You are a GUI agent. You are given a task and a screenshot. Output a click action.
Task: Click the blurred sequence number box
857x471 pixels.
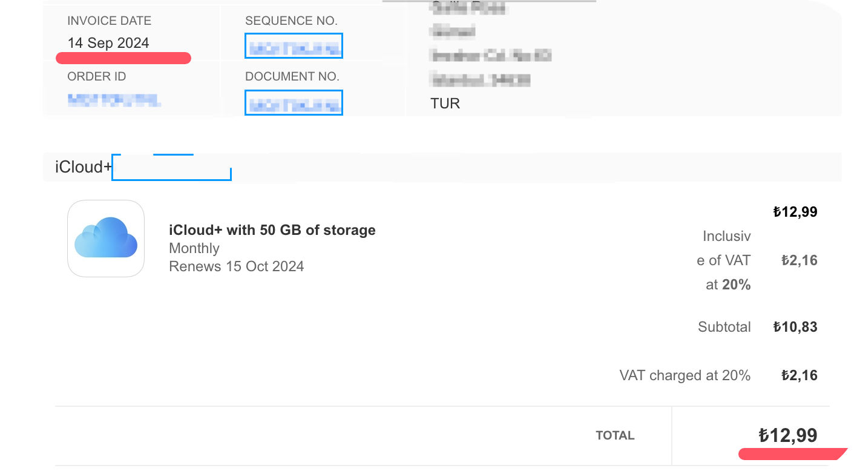(294, 46)
